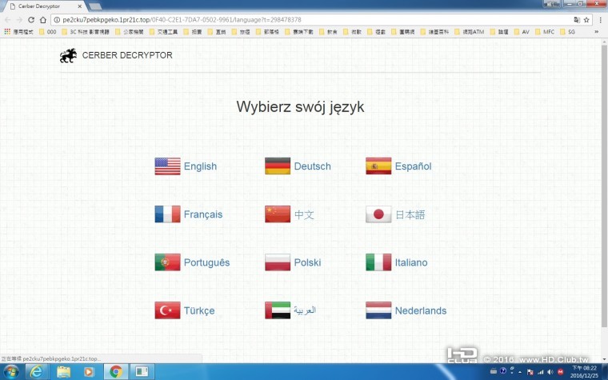The height and width of the screenshot is (380, 608).
Task: Click the Chrome icon in the taskbar
Action: pos(115,372)
